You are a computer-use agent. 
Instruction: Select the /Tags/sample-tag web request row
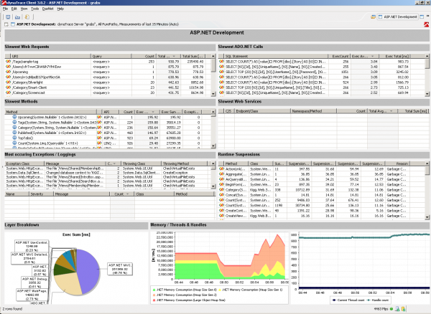tap(108, 62)
